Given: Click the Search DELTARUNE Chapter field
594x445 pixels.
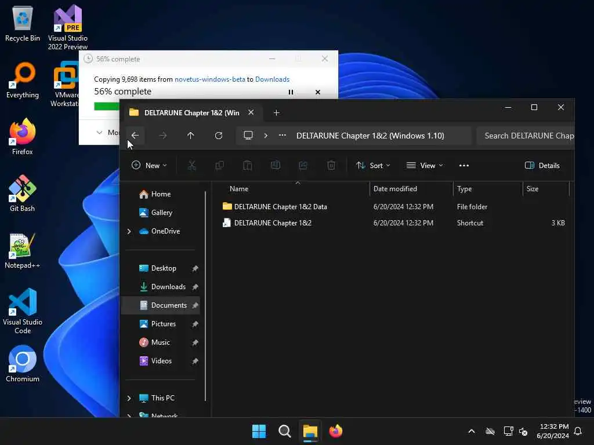Looking at the screenshot, I should [x=526, y=136].
